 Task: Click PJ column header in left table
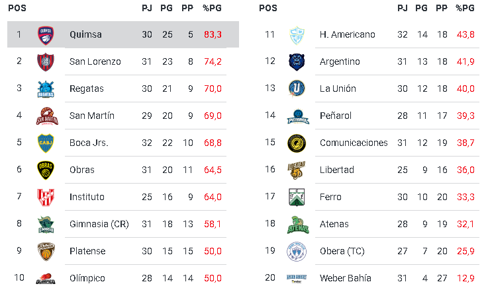(x=147, y=8)
